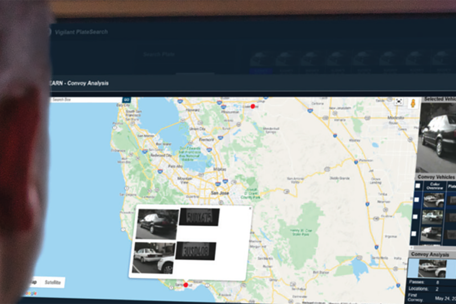The height and width of the screenshot is (304, 456).
Task: Switch map to Satellite view
Action: [53, 282]
